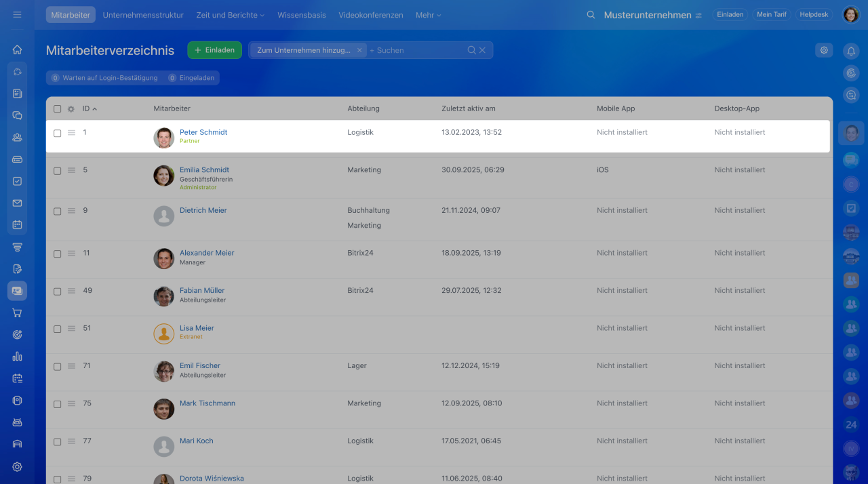This screenshot has width=868, height=484.
Task: Click the home icon in left sidebar
Action: pos(17,49)
